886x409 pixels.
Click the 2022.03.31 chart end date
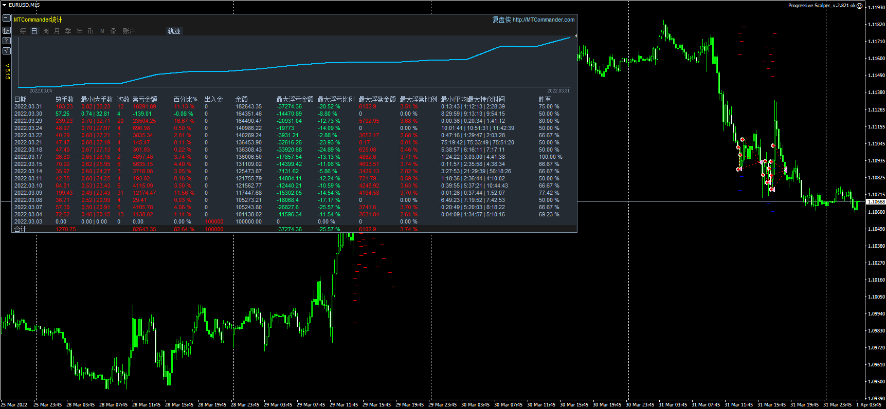[558, 91]
